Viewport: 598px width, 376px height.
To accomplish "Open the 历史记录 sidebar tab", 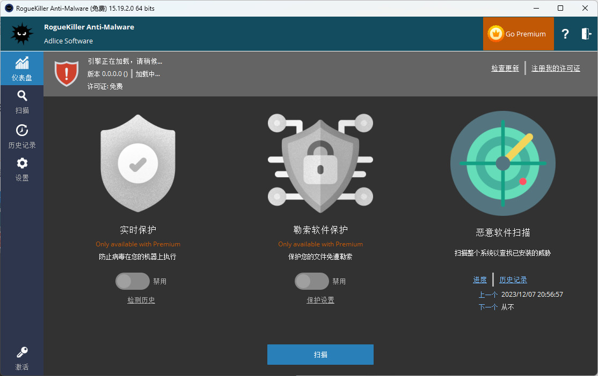I will click(x=21, y=136).
